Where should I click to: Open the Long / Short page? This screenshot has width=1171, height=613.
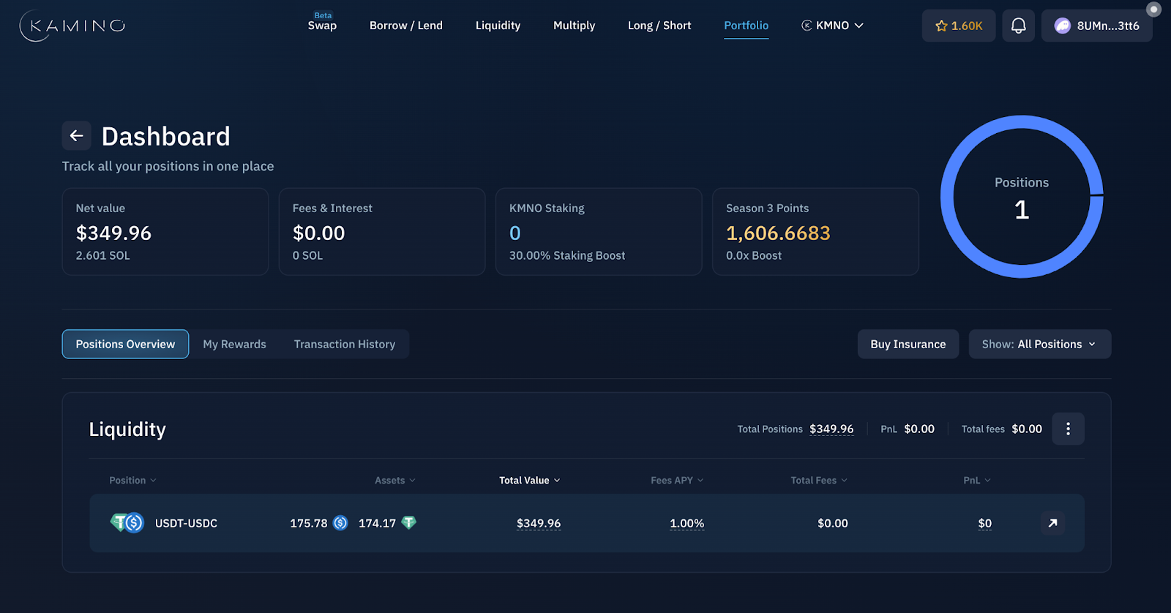659,26
